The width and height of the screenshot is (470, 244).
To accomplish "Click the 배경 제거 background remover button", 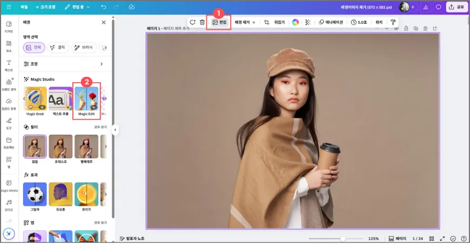I will 245,22.
